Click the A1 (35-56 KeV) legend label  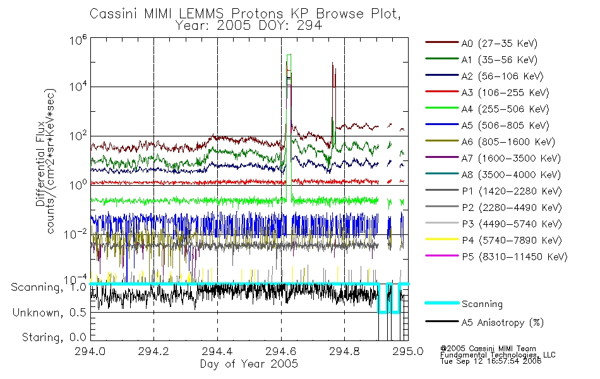pos(499,60)
